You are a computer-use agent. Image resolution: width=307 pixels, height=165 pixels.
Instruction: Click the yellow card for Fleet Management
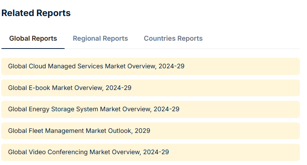(x=151, y=131)
